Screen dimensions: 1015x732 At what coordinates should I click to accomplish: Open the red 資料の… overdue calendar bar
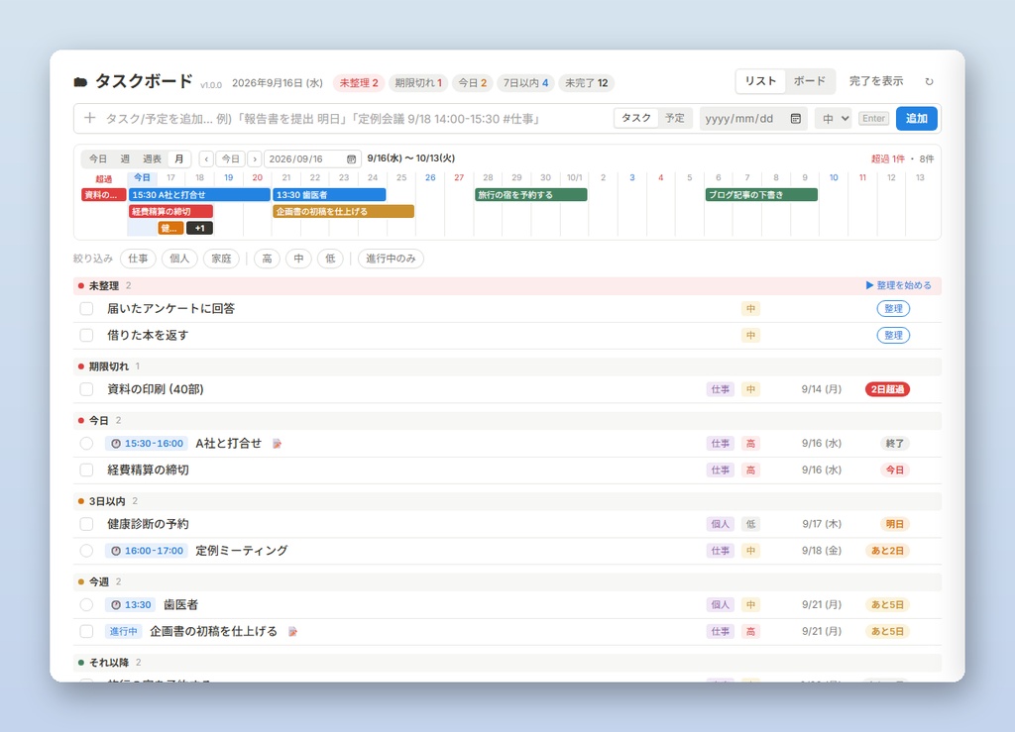[x=103, y=195]
